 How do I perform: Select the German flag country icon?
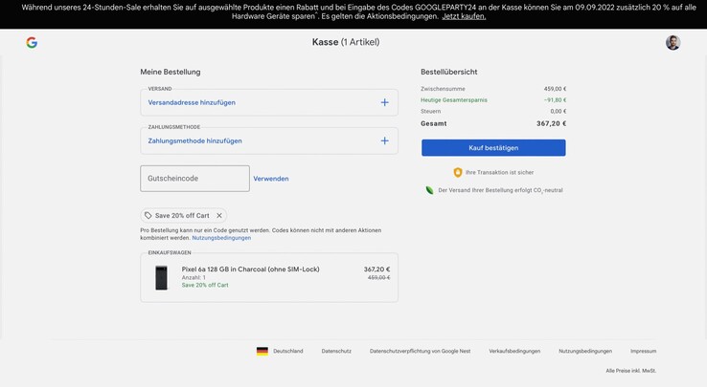262,352
